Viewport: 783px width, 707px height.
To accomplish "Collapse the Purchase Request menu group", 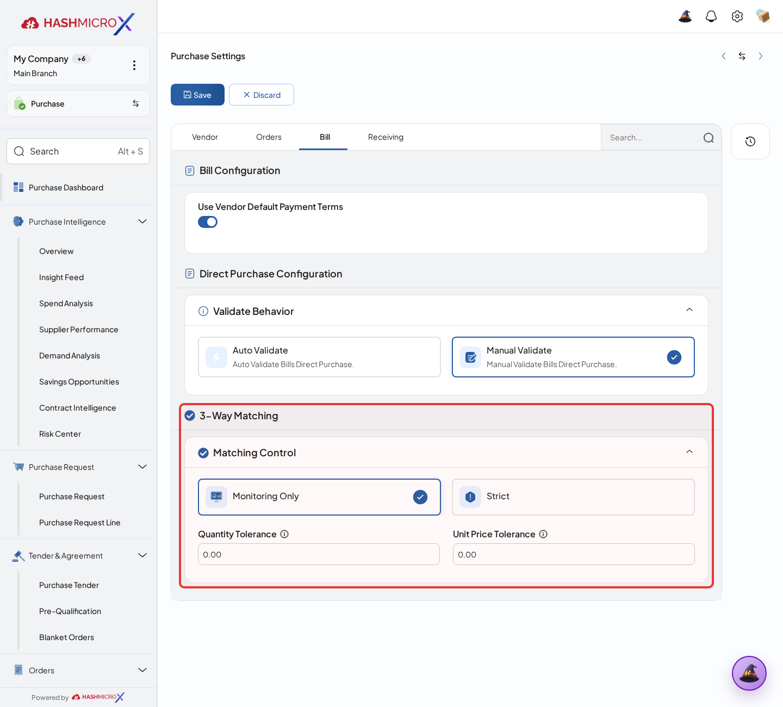I will (142, 467).
